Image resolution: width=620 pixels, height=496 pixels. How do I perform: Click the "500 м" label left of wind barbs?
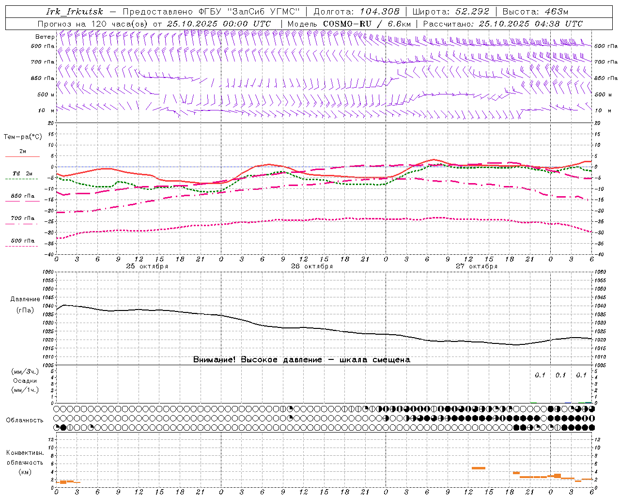click(x=46, y=94)
